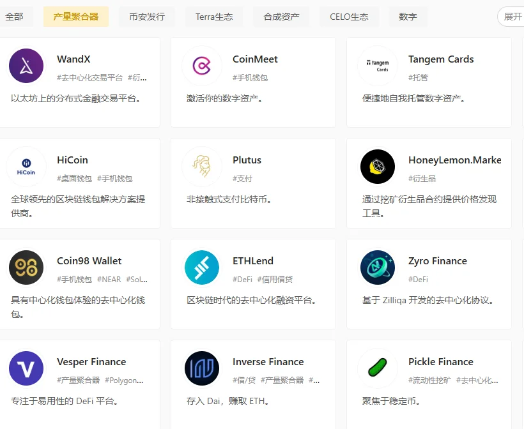The image size is (524, 429).
Task: Click the #衍生品 tag under HoneyLemon.Market
Action: [x=422, y=179]
